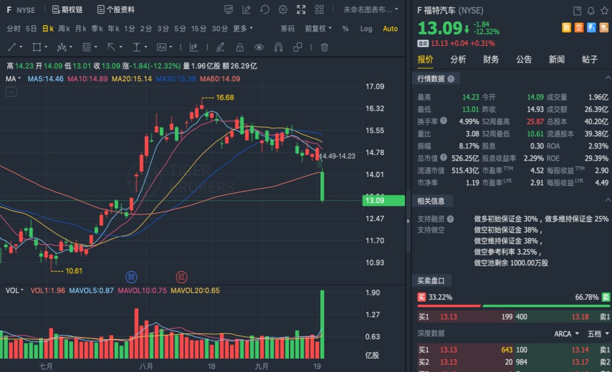612x372 pixels.
Task: Select the trend line drawing tool
Action: 12,47
